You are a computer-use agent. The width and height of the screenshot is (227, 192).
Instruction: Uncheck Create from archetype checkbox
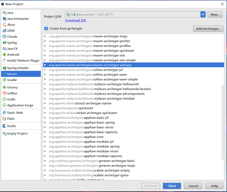pyautogui.click(x=46, y=28)
